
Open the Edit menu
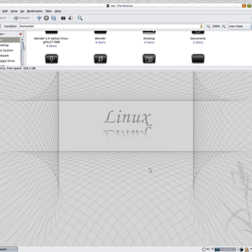5,11
